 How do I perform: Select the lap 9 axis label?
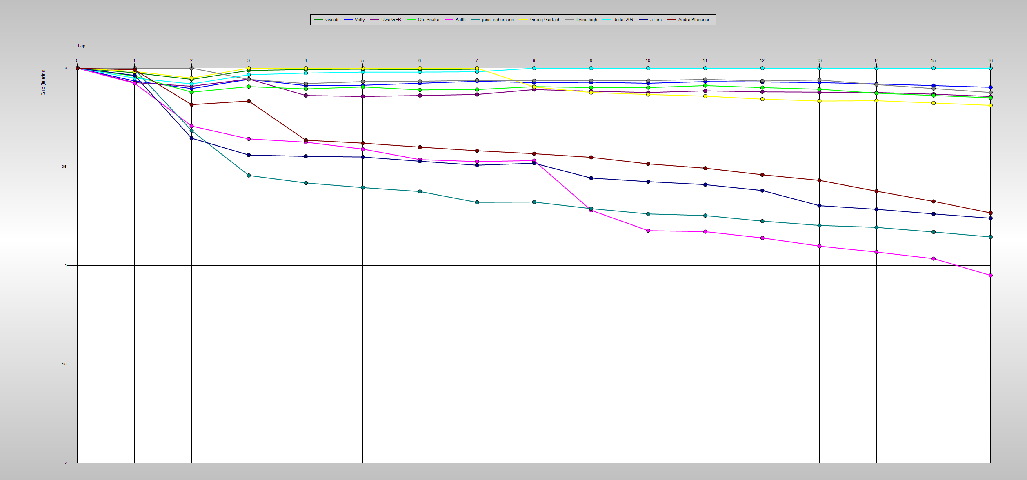click(591, 60)
